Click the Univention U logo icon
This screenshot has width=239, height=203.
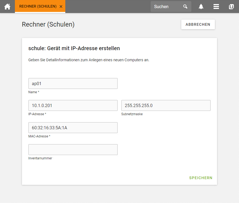click(231, 7)
